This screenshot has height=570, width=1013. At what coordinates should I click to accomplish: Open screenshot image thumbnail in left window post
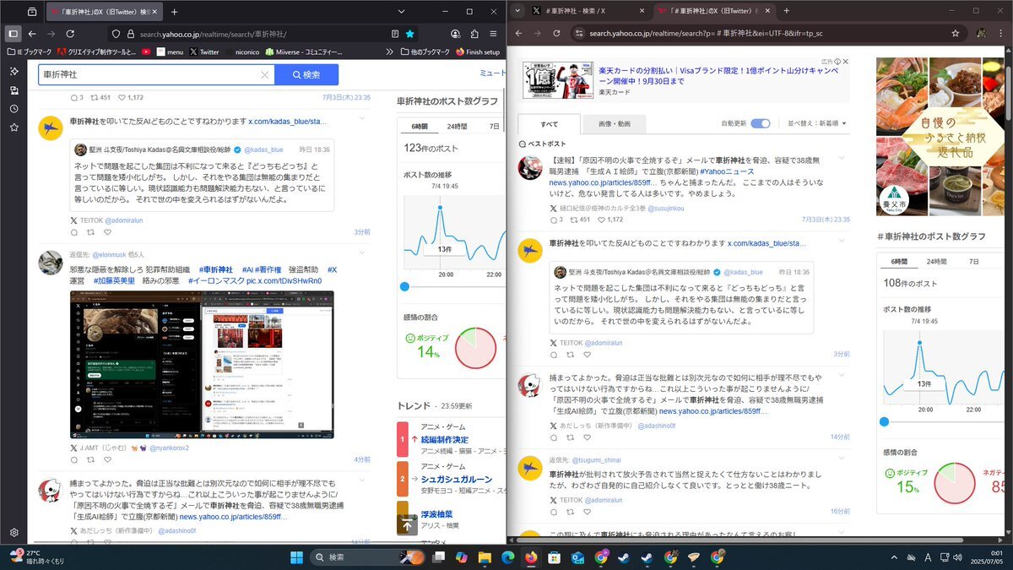point(202,365)
